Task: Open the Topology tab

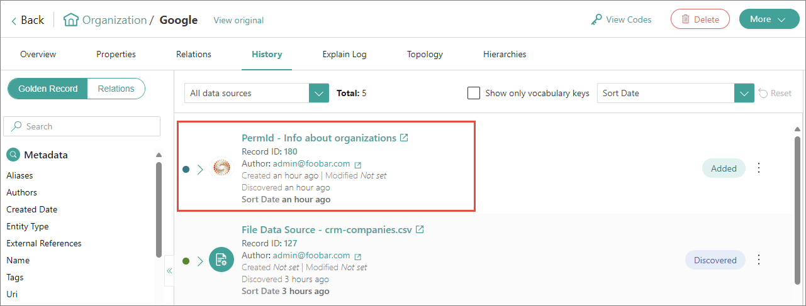Action: [x=425, y=54]
